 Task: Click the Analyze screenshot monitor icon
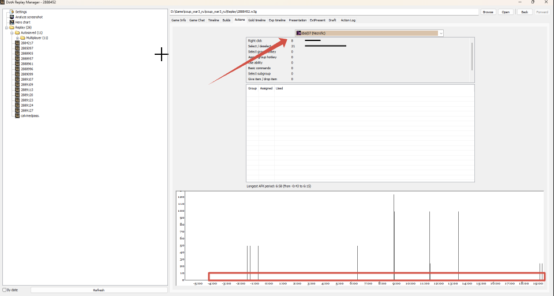(x=12, y=17)
